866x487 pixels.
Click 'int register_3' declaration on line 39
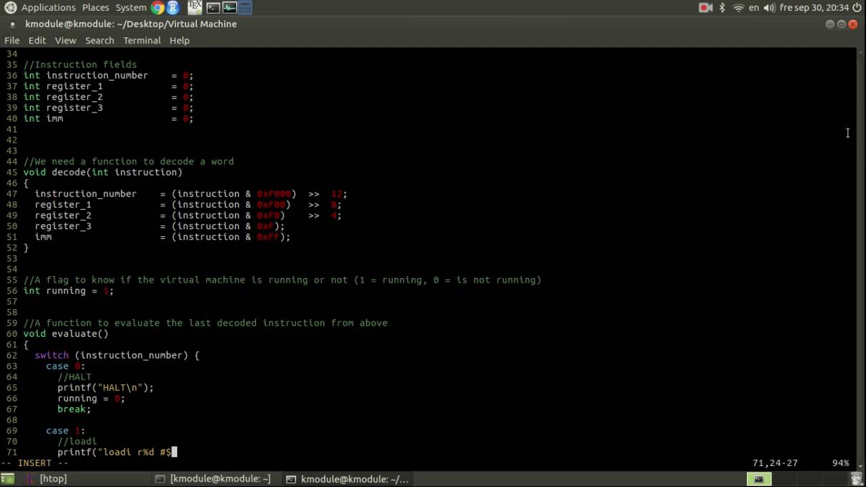63,108
